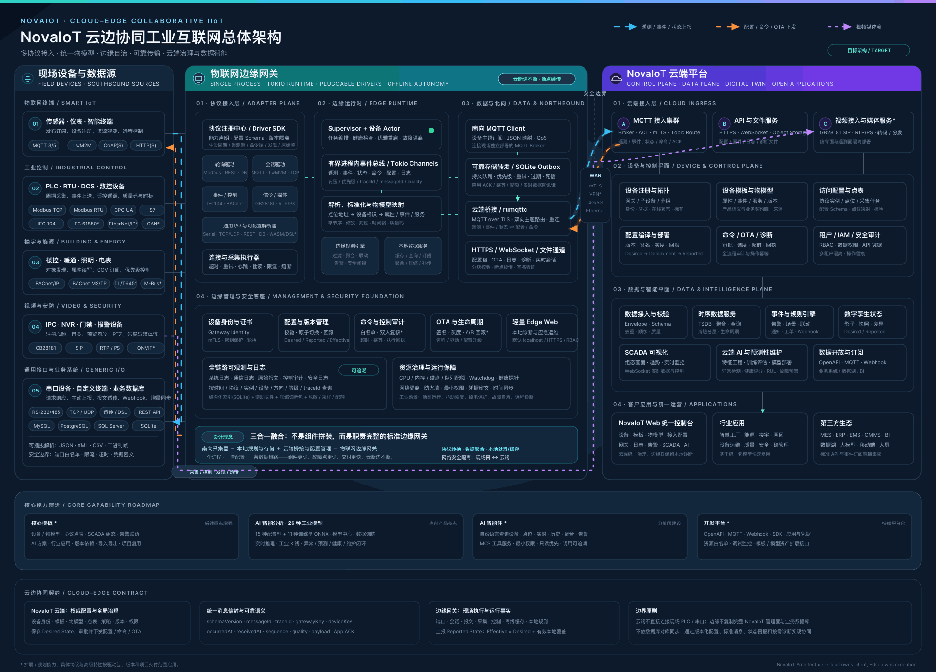Select the BACnet MS/TP pill
Screen dimensions: 936x672
[x=89, y=284]
